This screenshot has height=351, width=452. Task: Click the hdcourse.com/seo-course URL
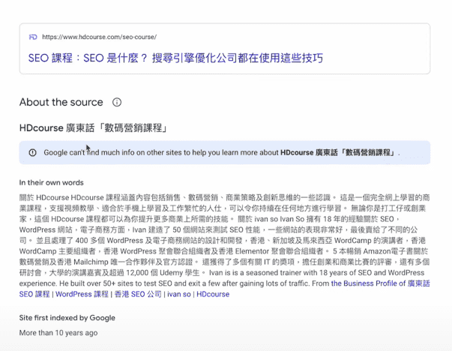coord(99,37)
